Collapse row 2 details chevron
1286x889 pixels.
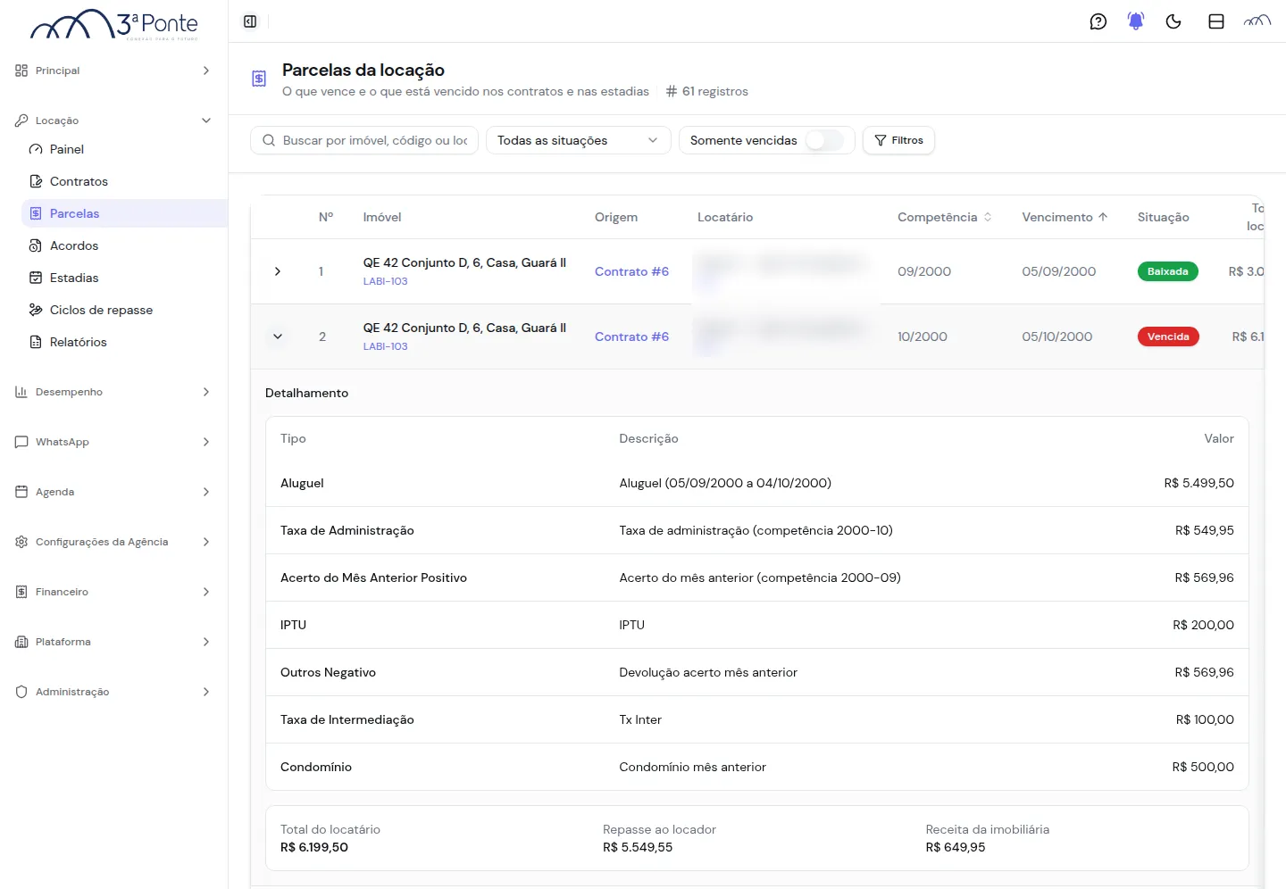click(278, 336)
